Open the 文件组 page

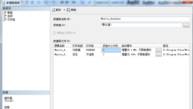point(11,19)
